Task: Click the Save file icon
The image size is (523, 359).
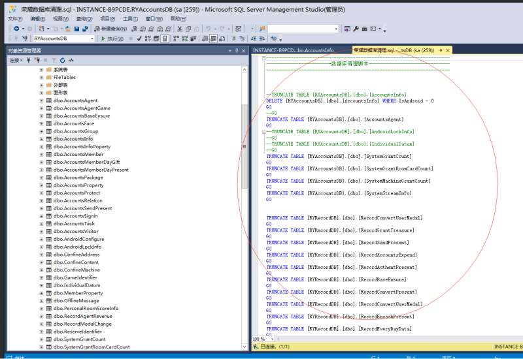Action: coord(76,29)
